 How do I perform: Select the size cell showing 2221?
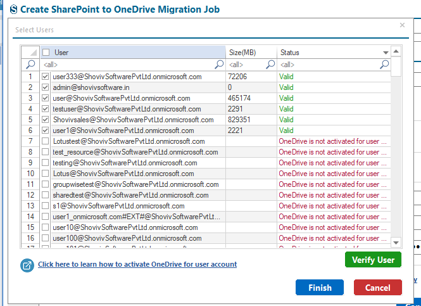tap(251, 131)
